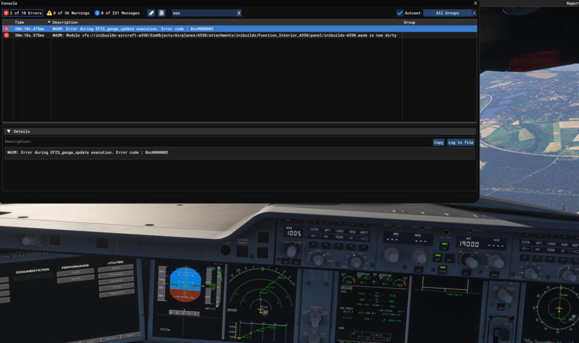Screen dimensions: 579x343
Task: Click the Log to file button
Action: [460, 142]
